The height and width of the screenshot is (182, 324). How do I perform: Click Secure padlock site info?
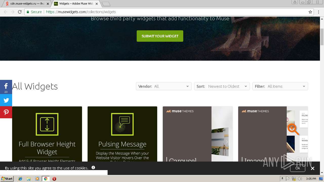click(x=34, y=12)
